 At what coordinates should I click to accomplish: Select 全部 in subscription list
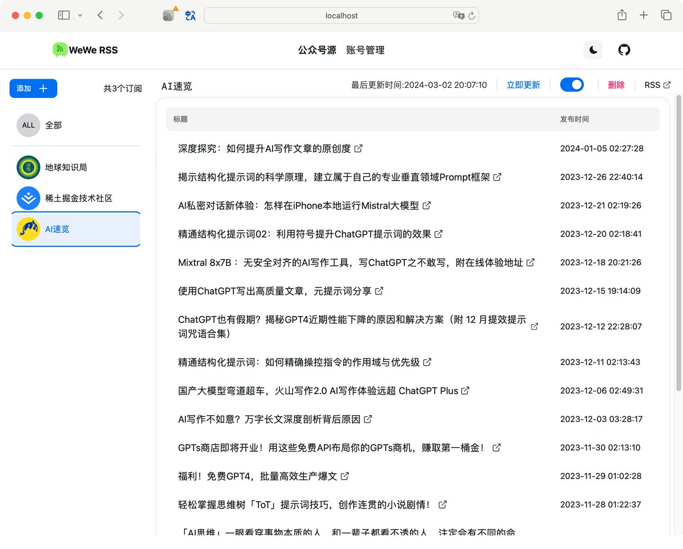click(x=76, y=125)
